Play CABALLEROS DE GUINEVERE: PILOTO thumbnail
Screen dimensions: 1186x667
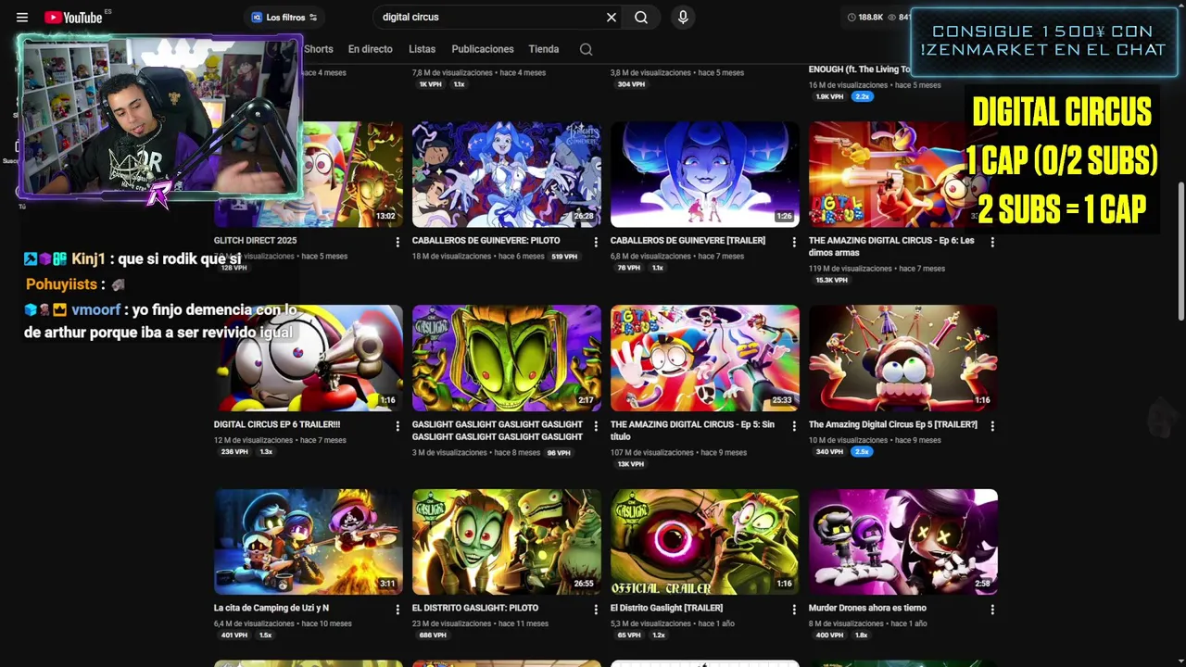point(507,174)
